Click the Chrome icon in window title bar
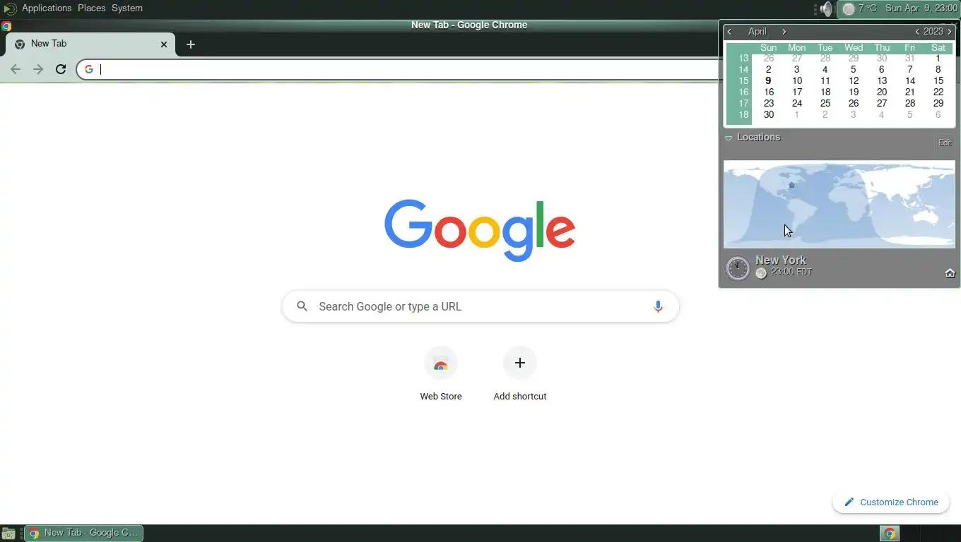 pyautogui.click(x=6, y=26)
